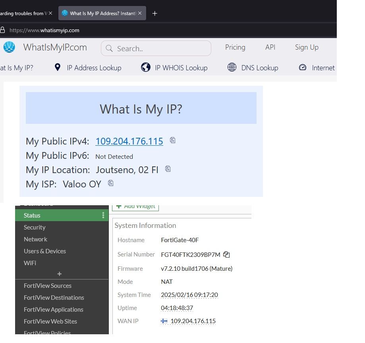The image size is (365, 343).
Task: Select WiFi dashboard in sidebar
Action: point(30,263)
